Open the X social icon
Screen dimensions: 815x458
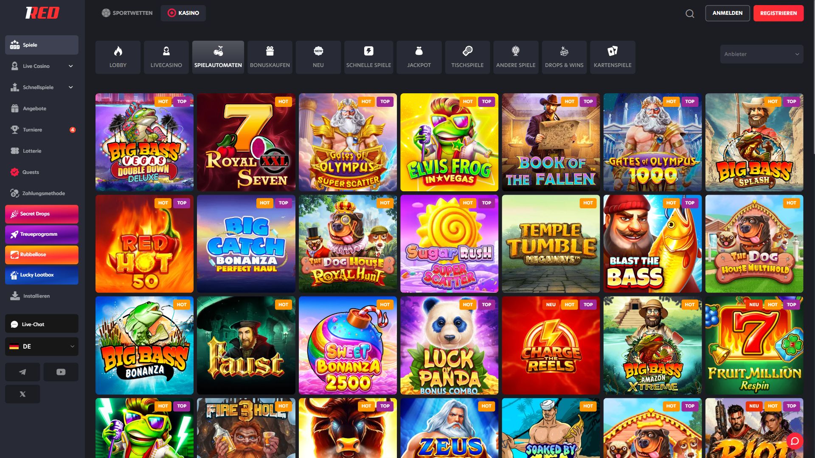click(22, 394)
